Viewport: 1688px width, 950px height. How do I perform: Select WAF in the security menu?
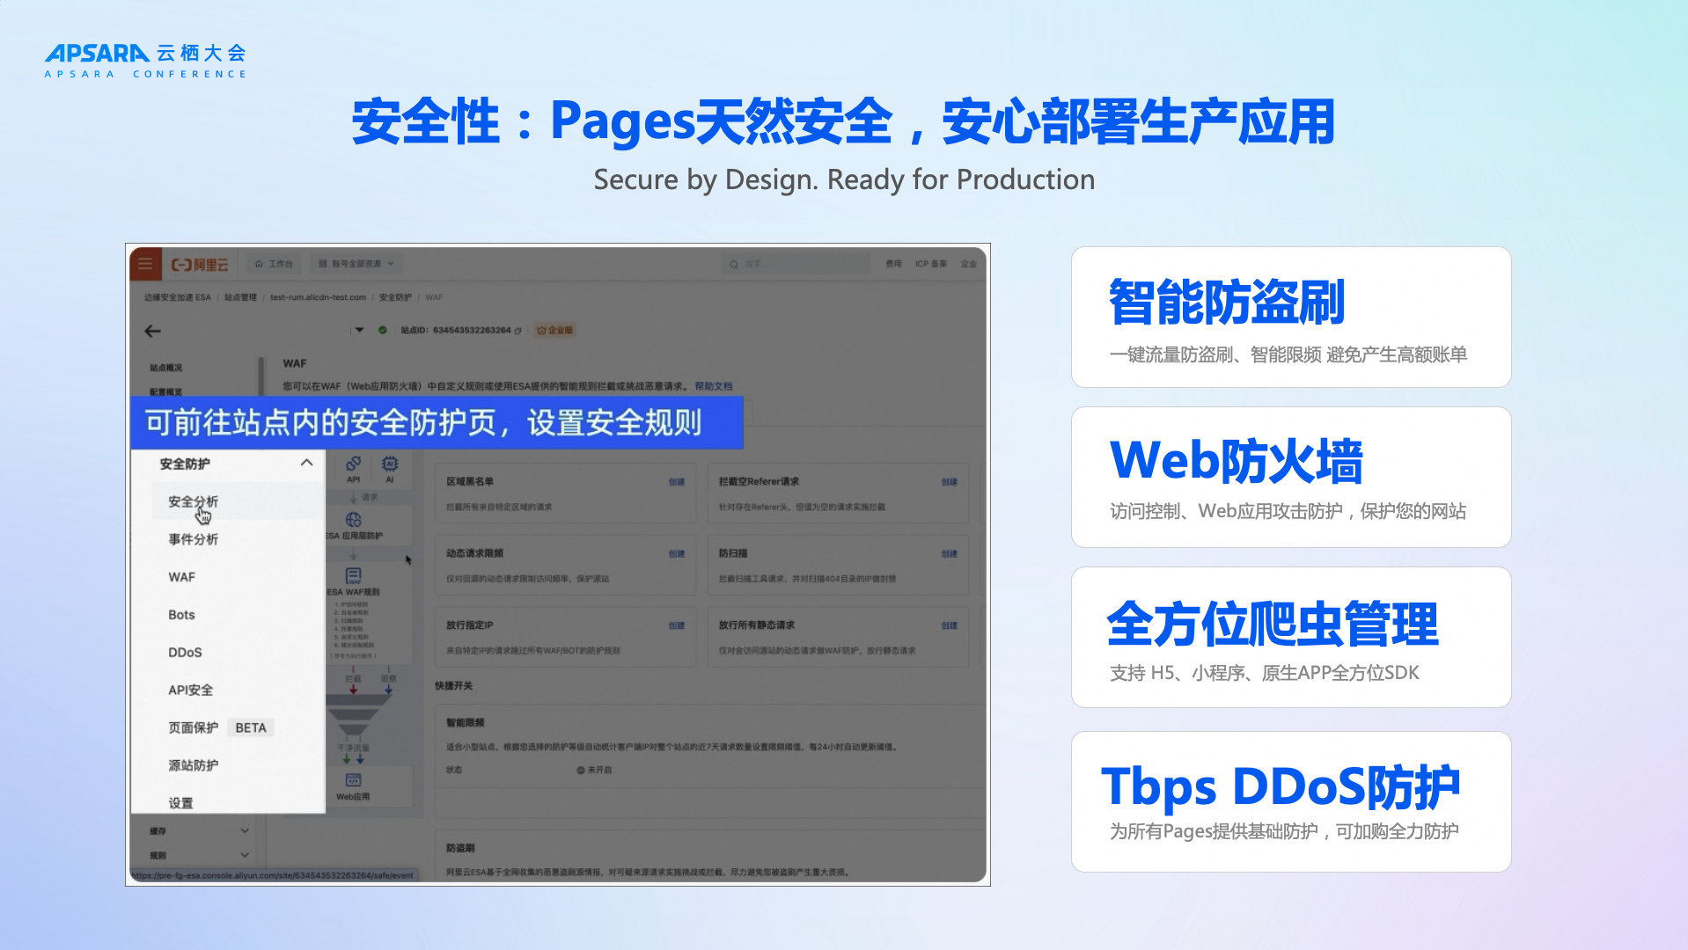181,577
